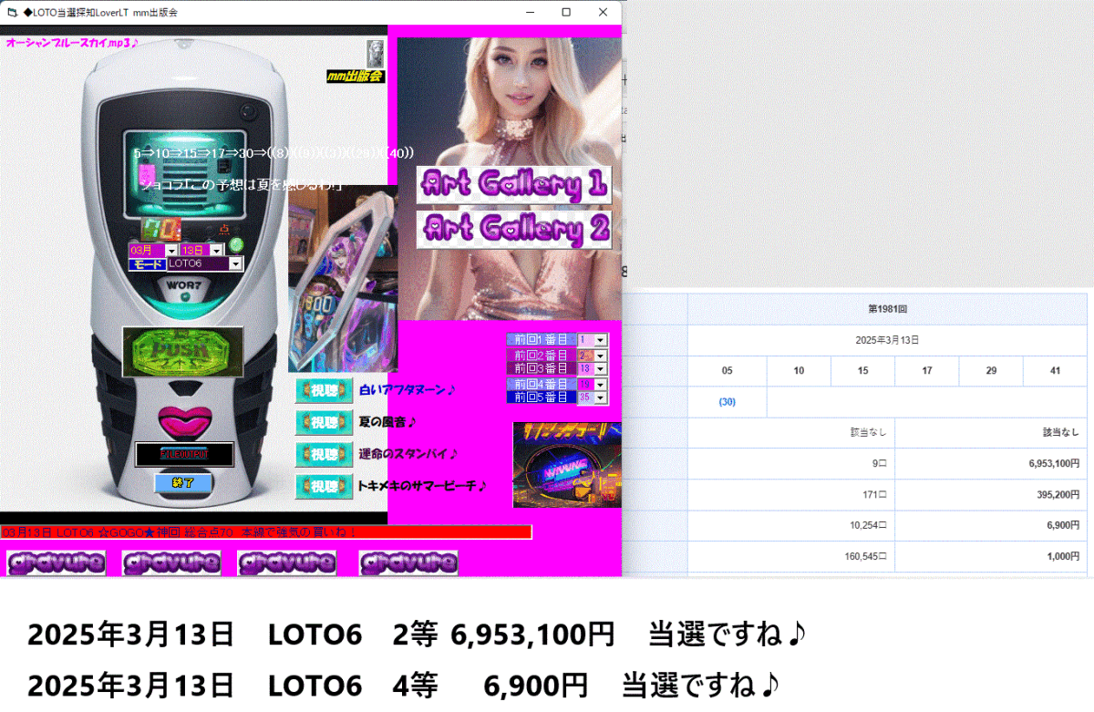Click 視聴 next to 運命のスタンバイ♪
Viewport: 1094px width, 712px height.
324,453
